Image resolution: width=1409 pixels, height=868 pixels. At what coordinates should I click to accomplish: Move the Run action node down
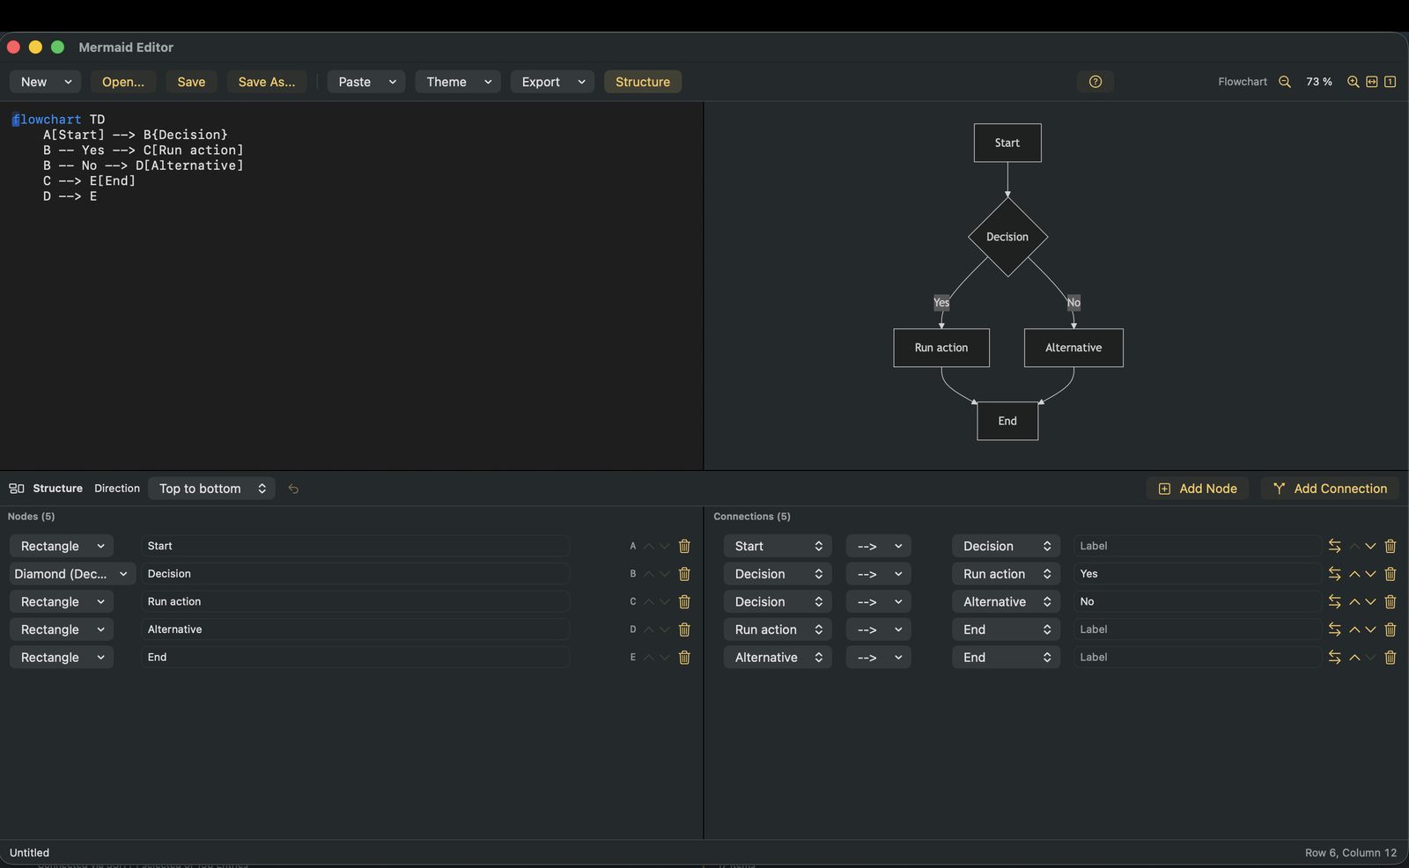tap(665, 602)
